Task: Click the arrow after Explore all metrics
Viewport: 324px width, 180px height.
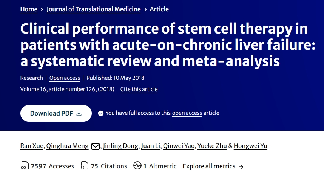Action: click(241, 166)
